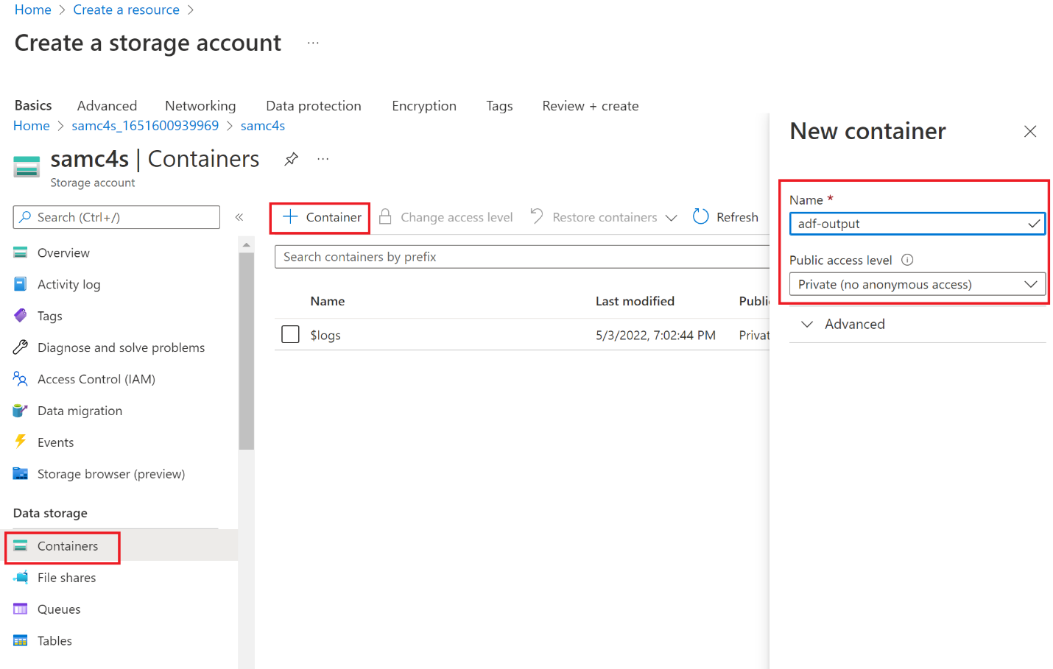
Task: Click the $logs container name
Action: pos(325,335)
